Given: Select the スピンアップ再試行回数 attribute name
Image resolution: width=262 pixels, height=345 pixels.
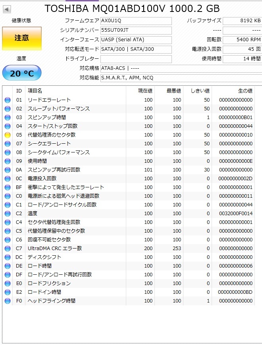Looking at the screenshot, I should (x=54, y=170).
